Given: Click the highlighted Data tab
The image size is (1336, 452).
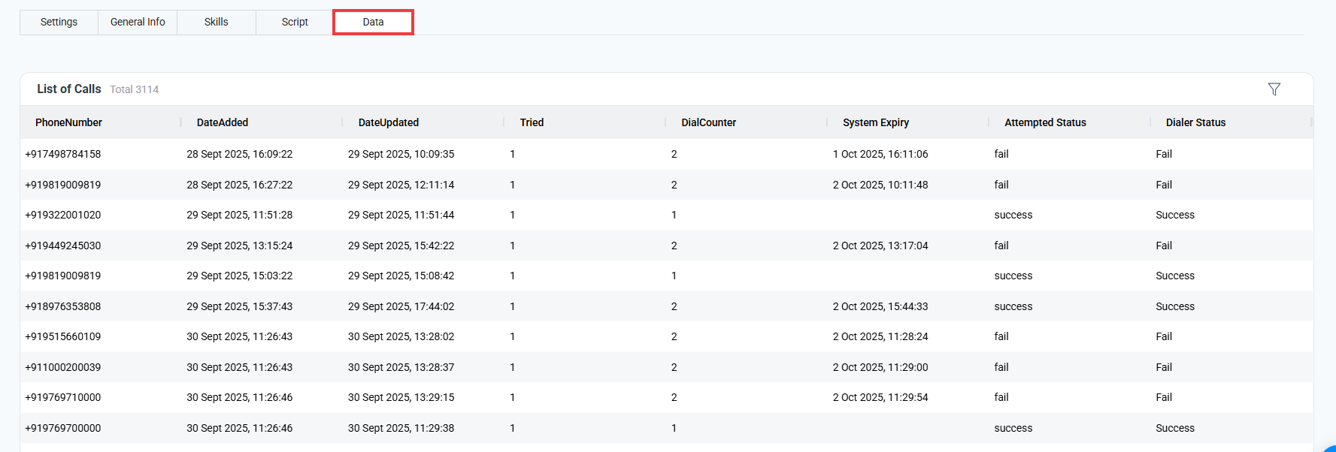Looking at the screenshot, I should pyautogui.click(x=373, y=22).
